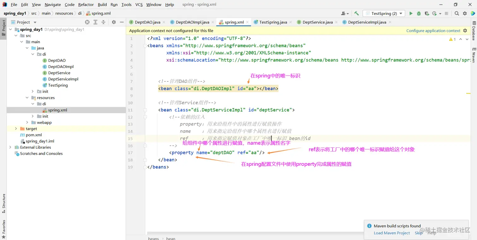The height and width of the screenshot is (240, 477).
Task: Open the Structure tool window
Action: pyautogui.click(x=3, y=203)
